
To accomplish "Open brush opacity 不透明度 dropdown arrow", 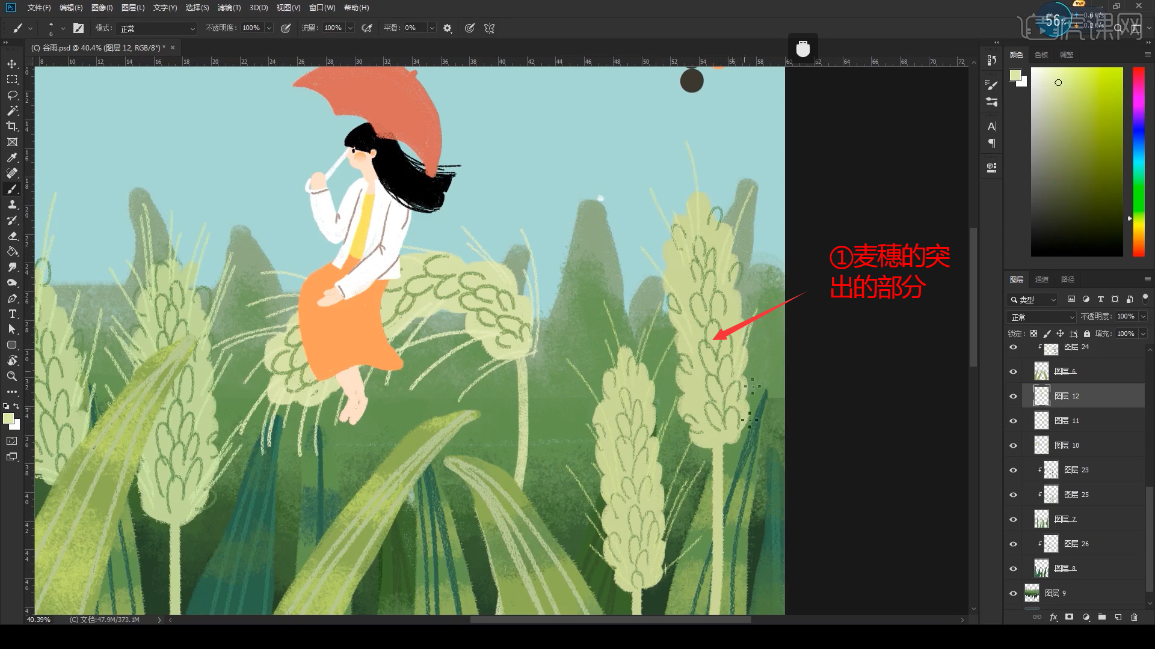I will pos(269,28).
